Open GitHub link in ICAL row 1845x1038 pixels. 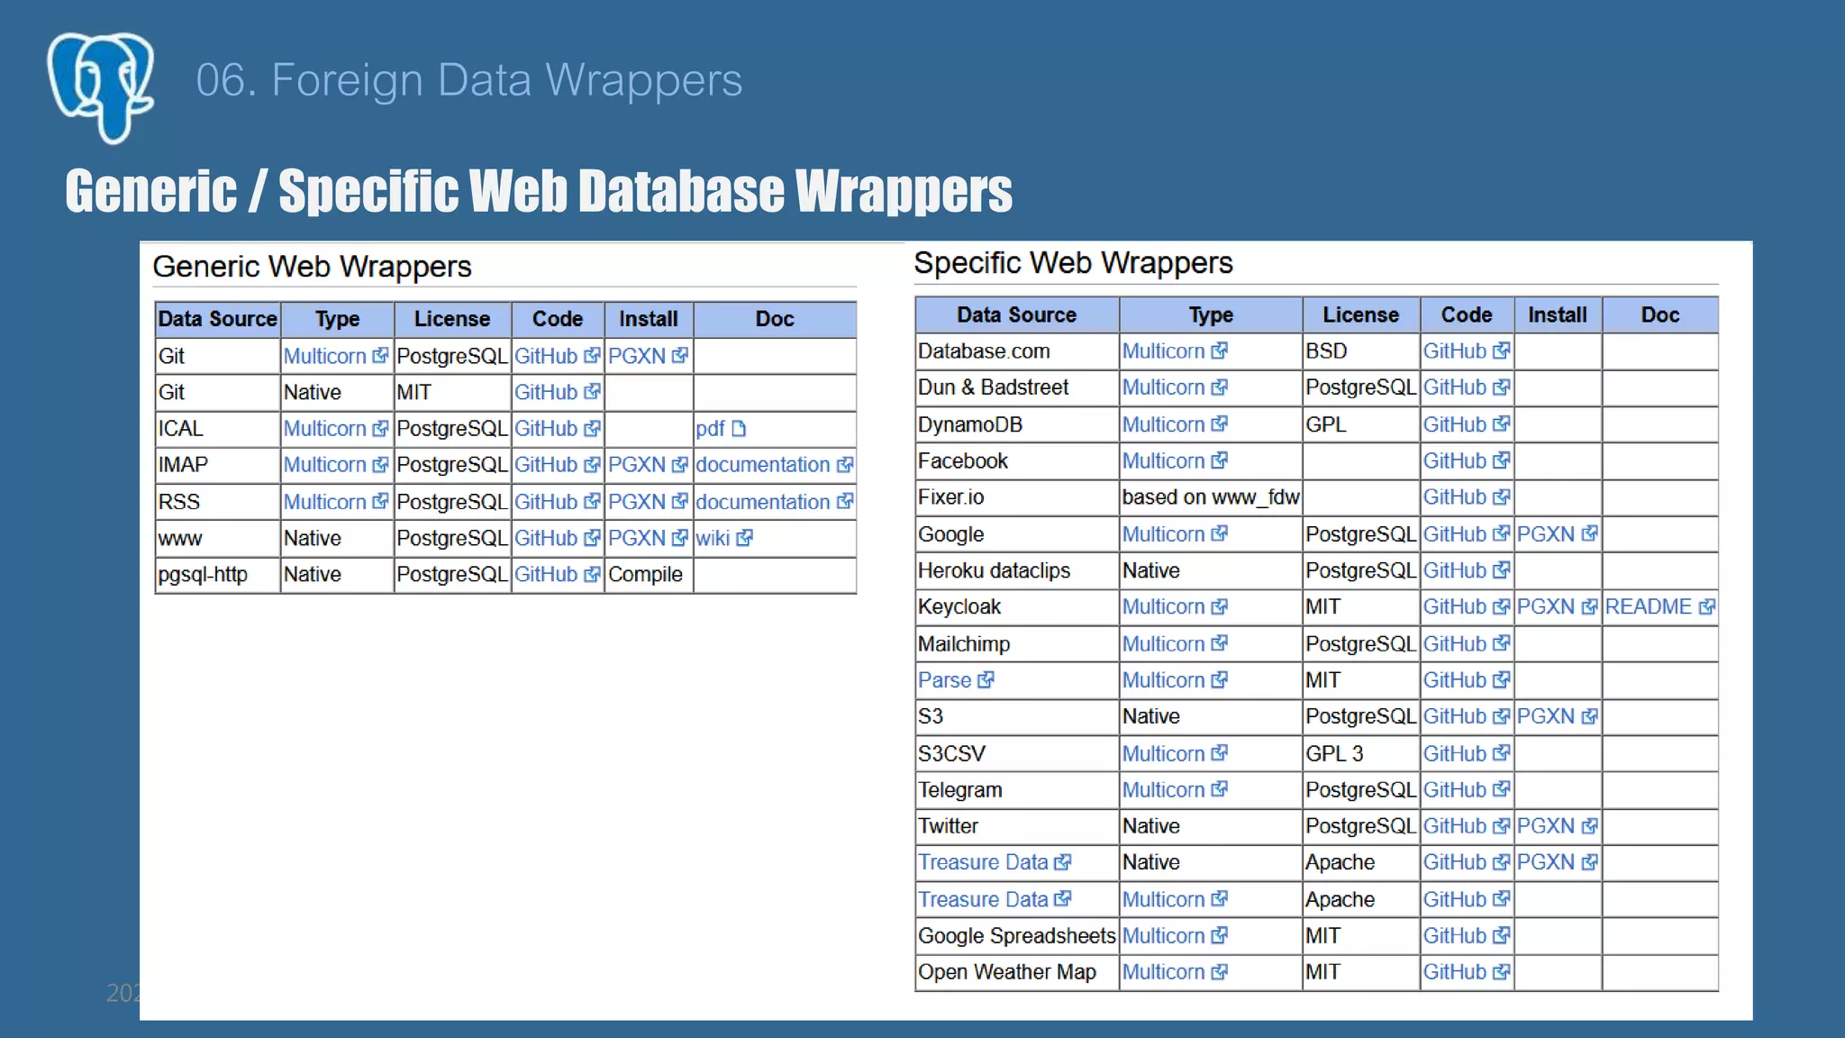point(557,429)
